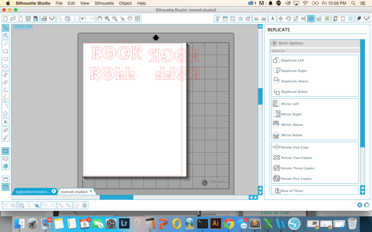Open Illustrator from the Dock

point(216,223)
